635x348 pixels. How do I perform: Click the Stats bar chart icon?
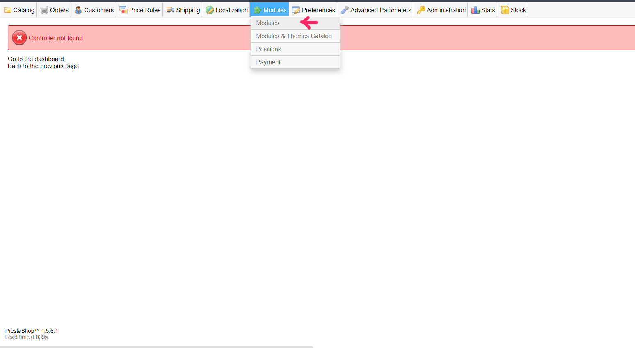click(x=475, y=10)
